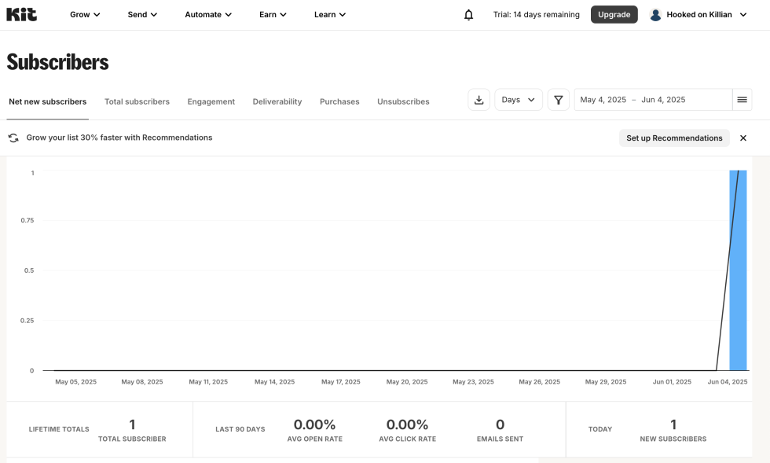
Task: Click the EMAILS SENT stat
Action: [500, 429]
